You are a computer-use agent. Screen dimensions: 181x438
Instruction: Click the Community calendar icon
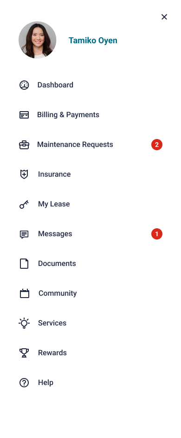[x=25, y=293]
